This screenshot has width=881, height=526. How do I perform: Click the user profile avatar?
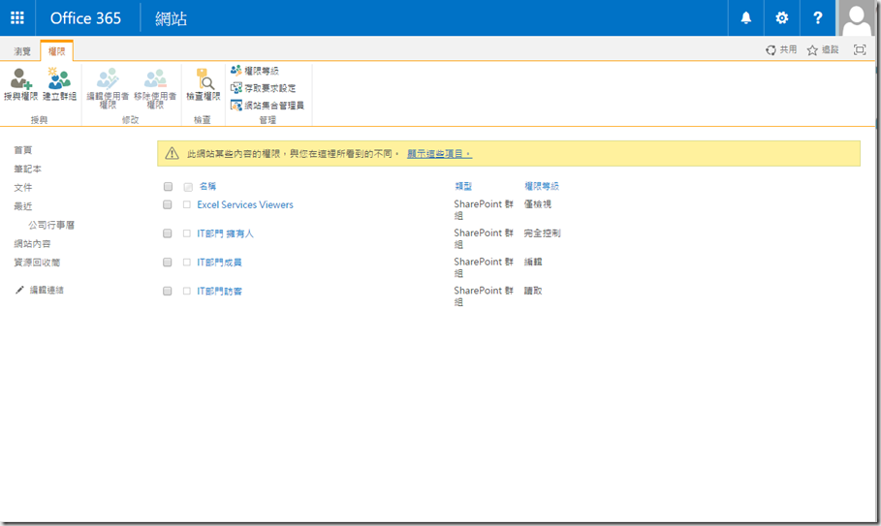[x=859, y=17]
